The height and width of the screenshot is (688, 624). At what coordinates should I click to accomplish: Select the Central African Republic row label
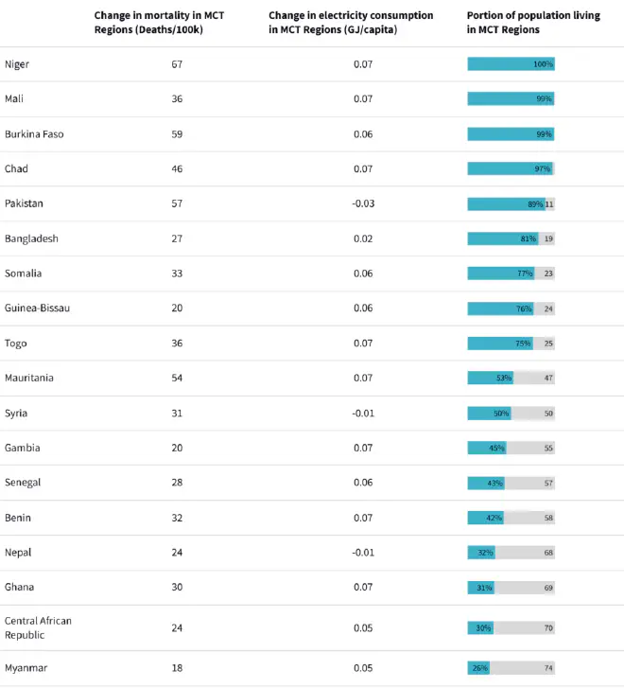38,627
